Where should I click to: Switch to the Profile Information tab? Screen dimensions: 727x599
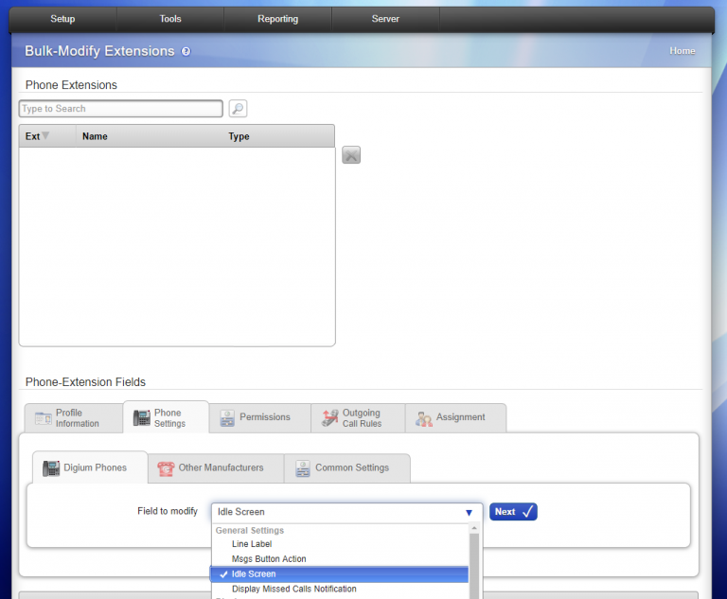(74, 417)
